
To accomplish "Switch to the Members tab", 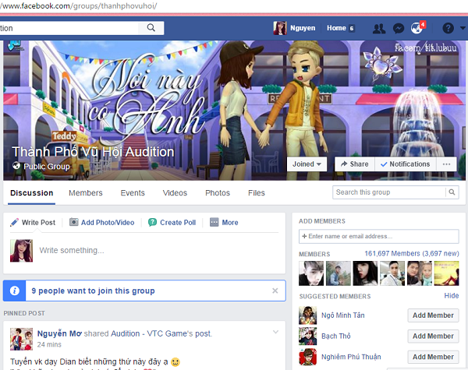I will point(86,193).
